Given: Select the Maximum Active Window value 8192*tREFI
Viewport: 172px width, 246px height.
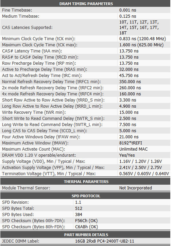Looking at the screenshot, I should point(131,143).
